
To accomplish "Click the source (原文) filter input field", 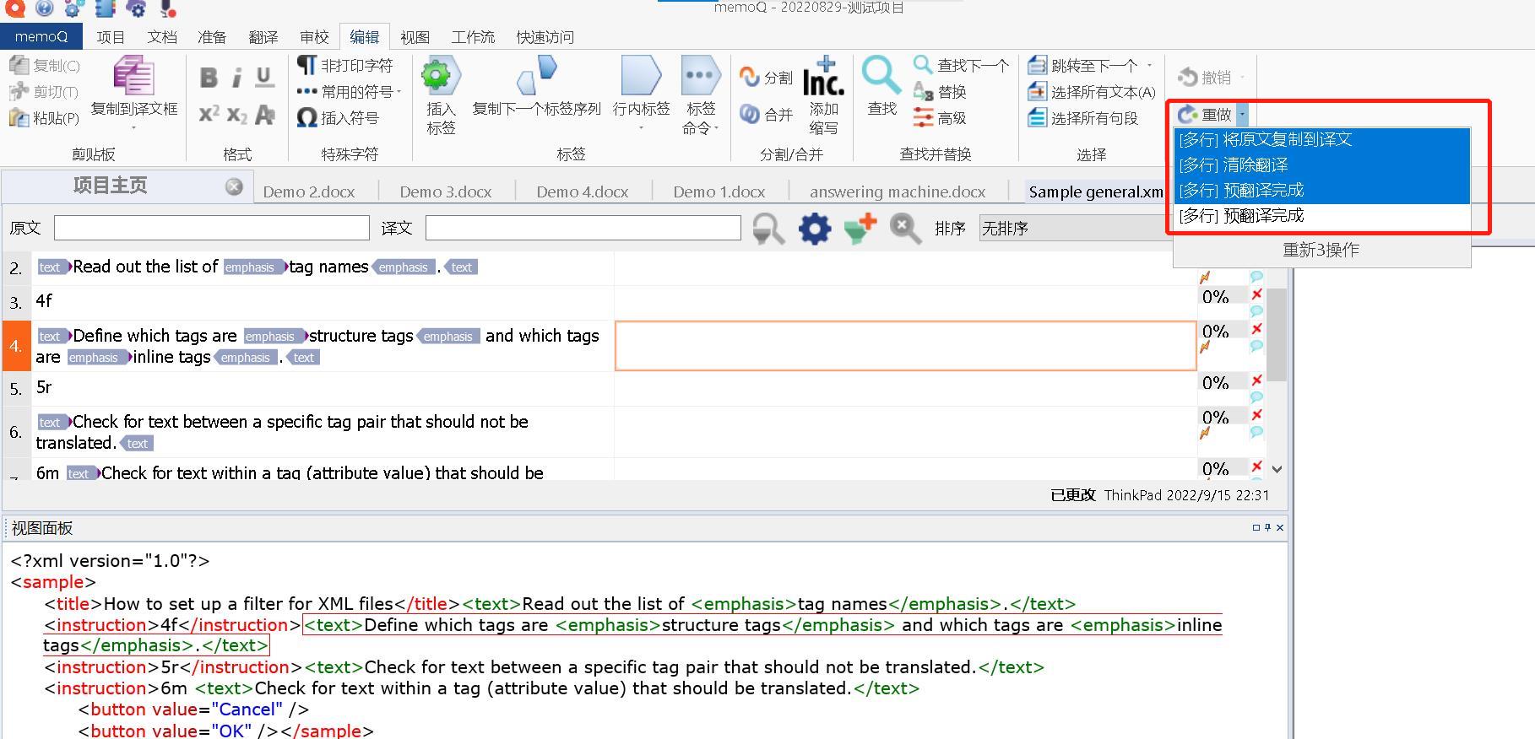I will (212, 228).
